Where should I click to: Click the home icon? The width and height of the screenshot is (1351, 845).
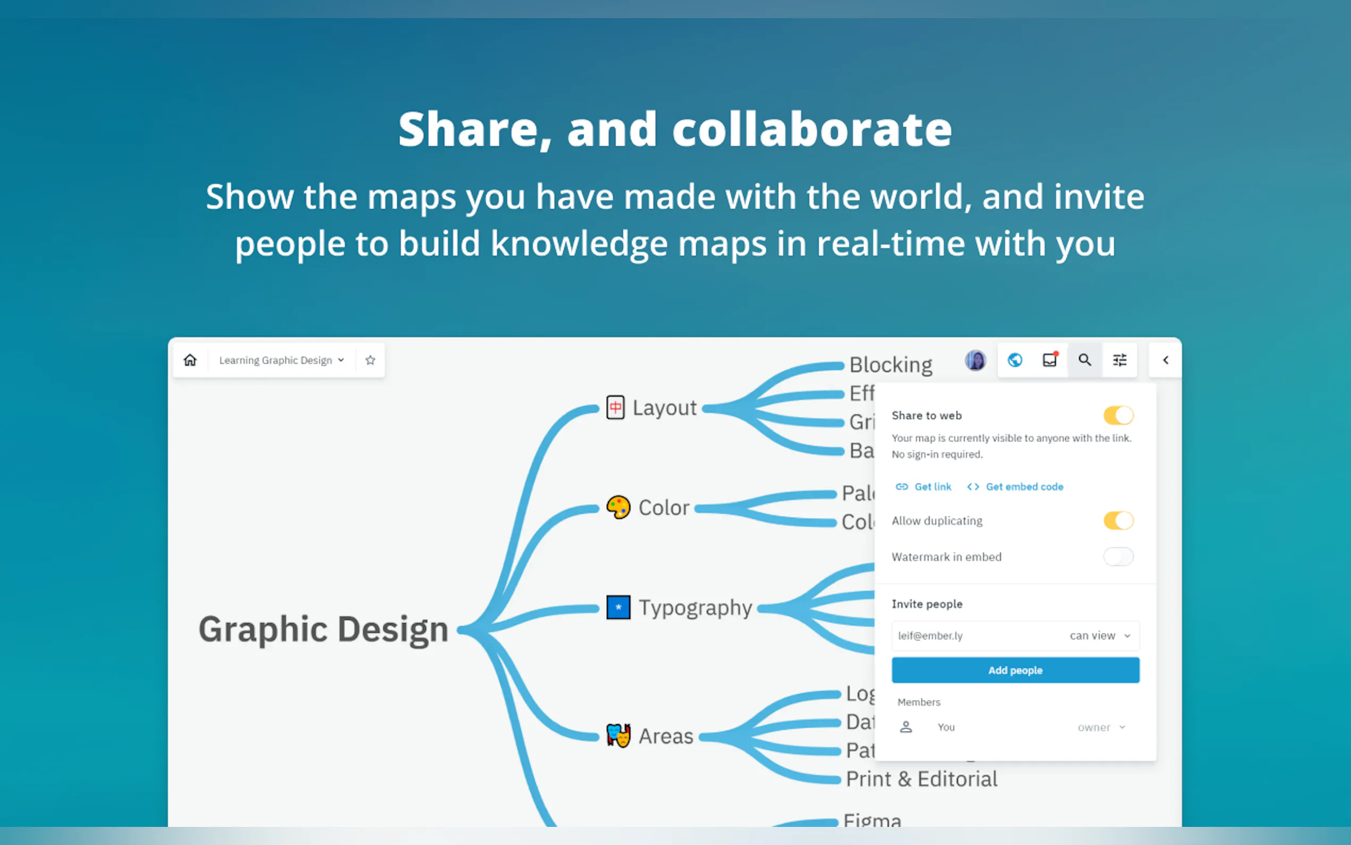coord(190,360)
